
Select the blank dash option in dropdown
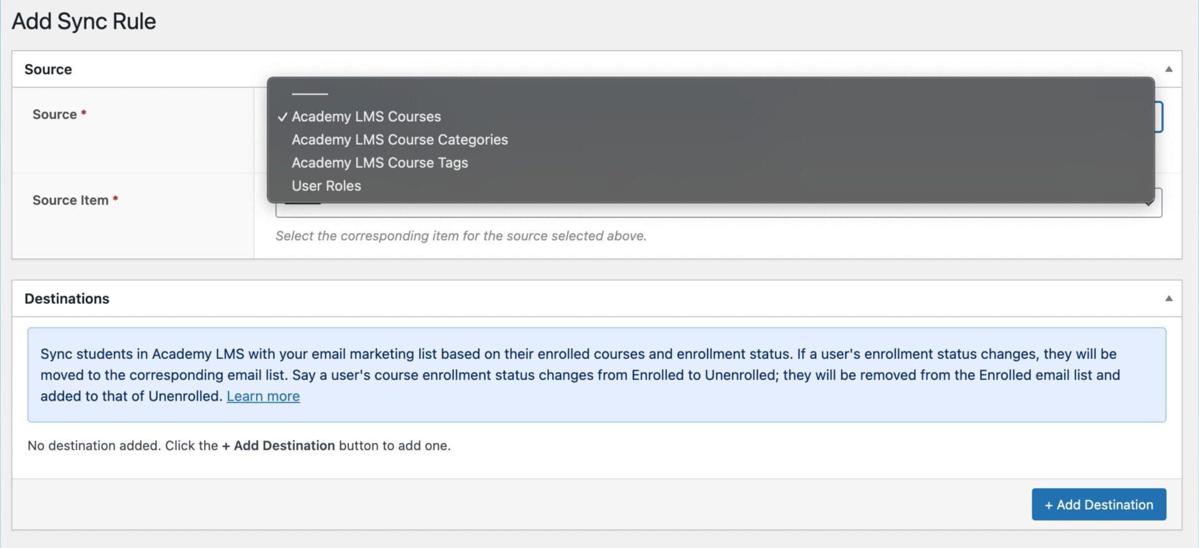710,94
